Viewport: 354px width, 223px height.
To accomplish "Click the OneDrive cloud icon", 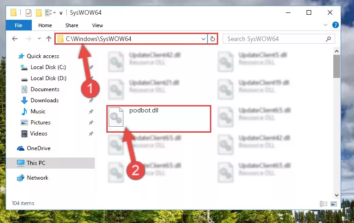I will [21, 148].
